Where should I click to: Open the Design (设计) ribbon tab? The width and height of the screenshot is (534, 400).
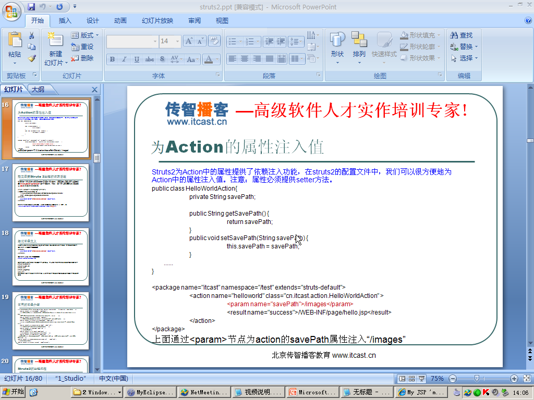[x=93, y=21]
